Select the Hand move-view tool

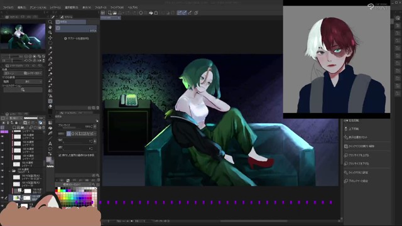50,27
